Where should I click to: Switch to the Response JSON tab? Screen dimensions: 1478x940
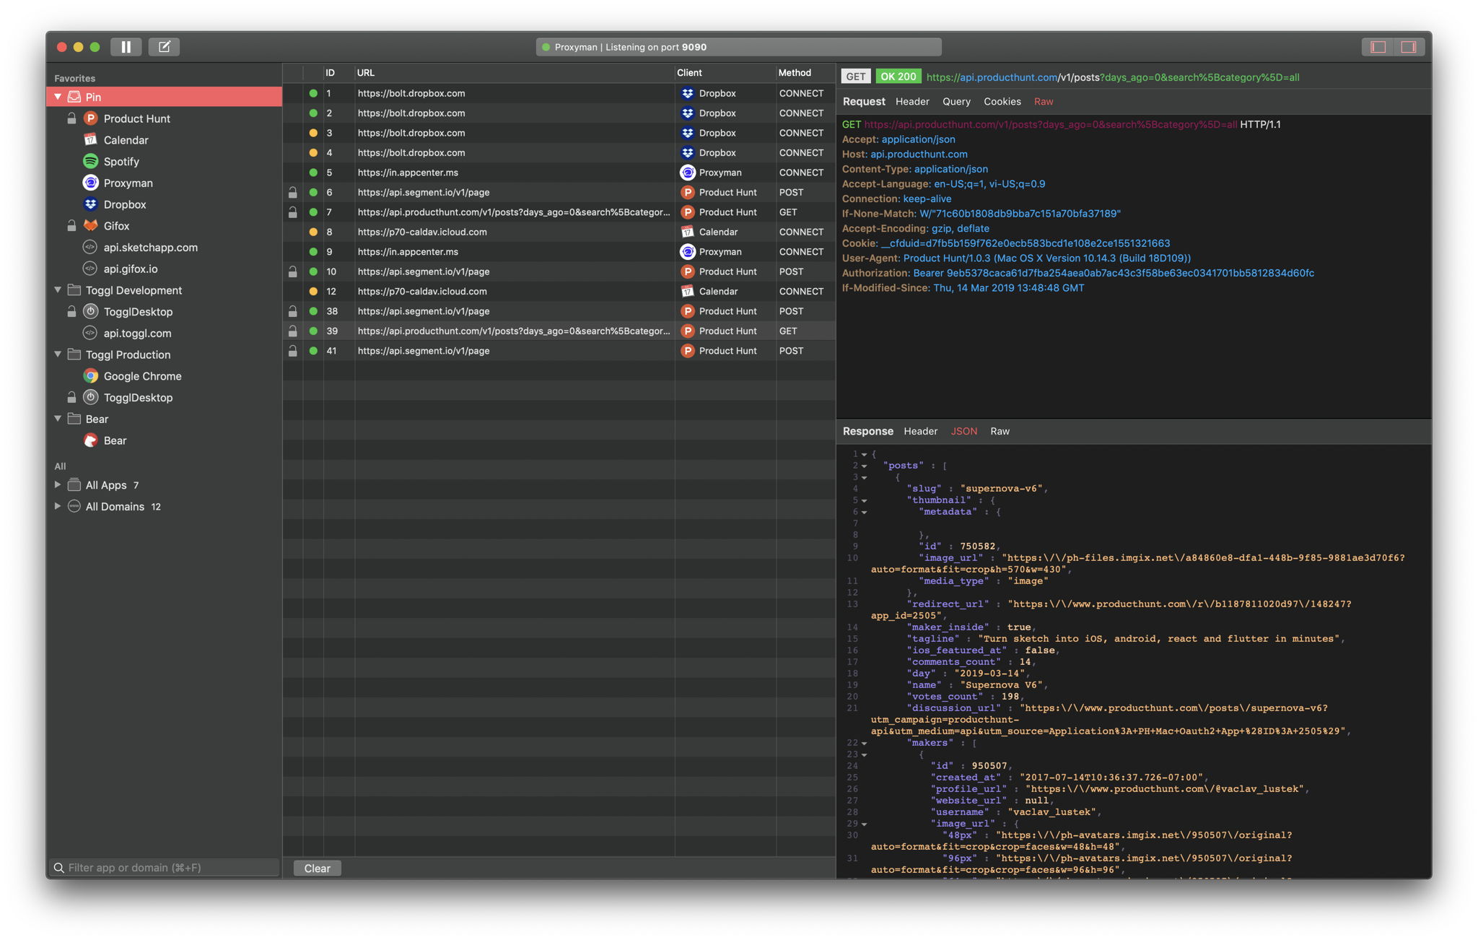pyautogui.click(x=964, y=432)
